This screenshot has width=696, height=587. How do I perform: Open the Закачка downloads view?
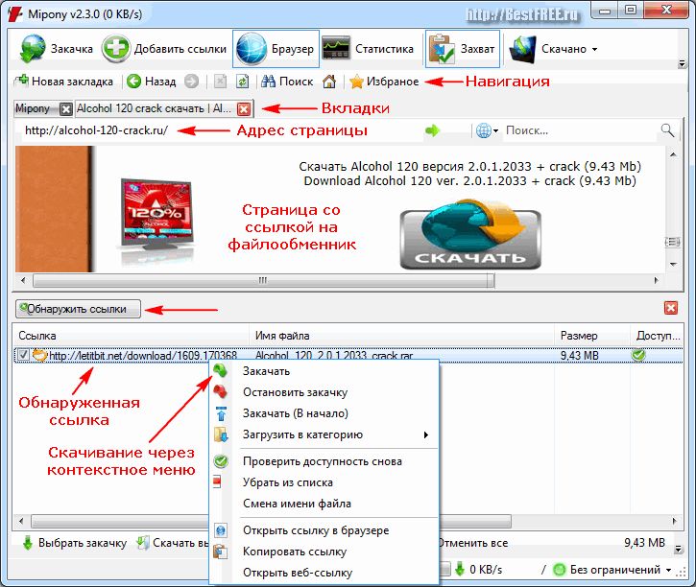[x=56, y=49]
